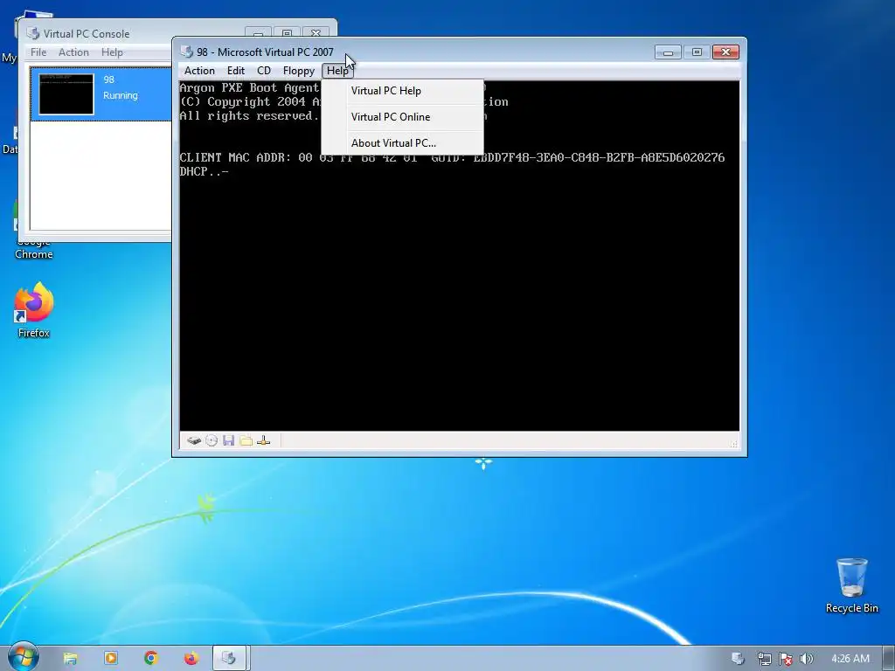Click the Virtual PC Console title icon
Image resolution: width=895 pixels, height=671 pixels.
tap(34, 34)
